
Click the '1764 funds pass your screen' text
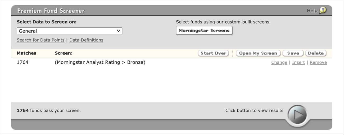49,110
